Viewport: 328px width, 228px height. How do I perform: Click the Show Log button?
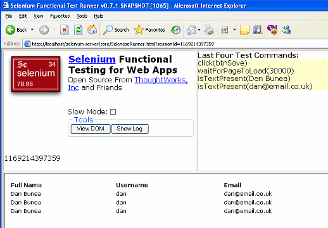[x=130, y=129]
